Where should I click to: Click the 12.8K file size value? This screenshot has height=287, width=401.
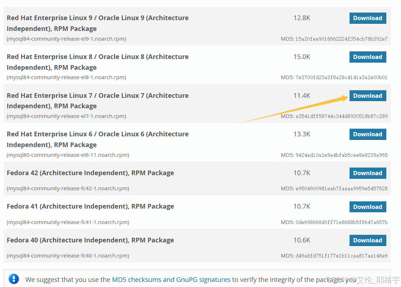302,18
